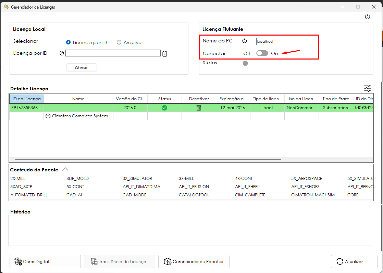Click the API_IT_EFUSION package item
This screenshot has width=383, height=273.
pyautogui.click(x=194, y=187)
